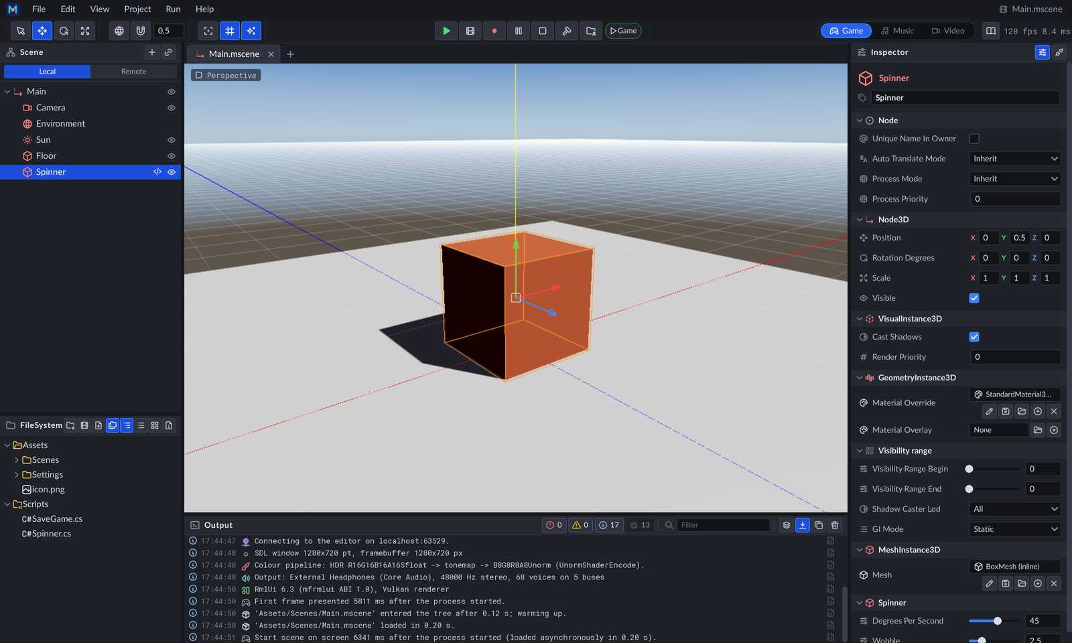Collapse the Node3D inspector section

860,220
